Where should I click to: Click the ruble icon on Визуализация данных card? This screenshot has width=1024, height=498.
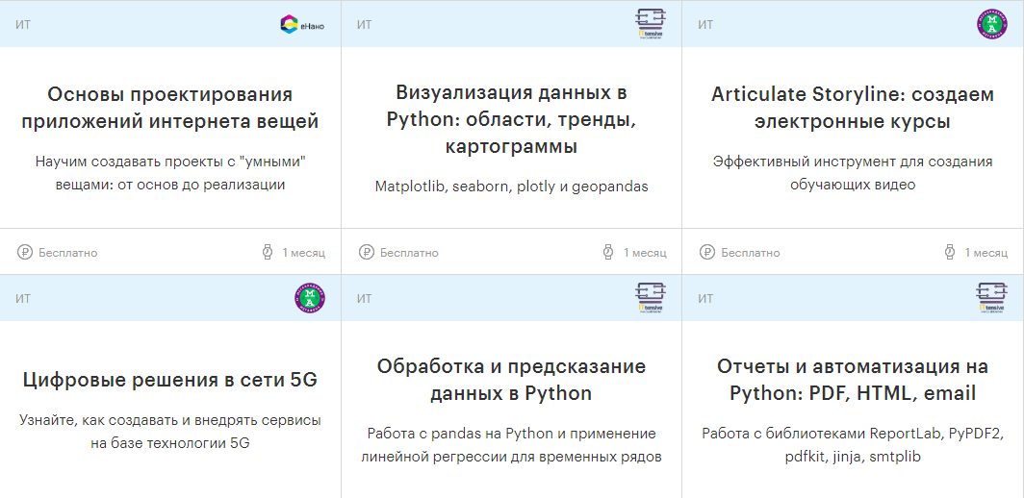coord(367,253)
